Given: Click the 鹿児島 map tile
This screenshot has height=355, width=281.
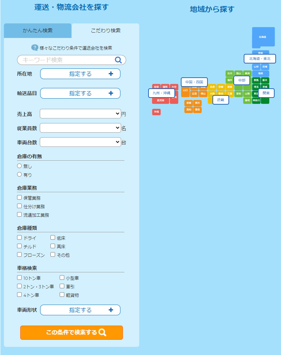Looking at the screenshot, I should (161, 100).
